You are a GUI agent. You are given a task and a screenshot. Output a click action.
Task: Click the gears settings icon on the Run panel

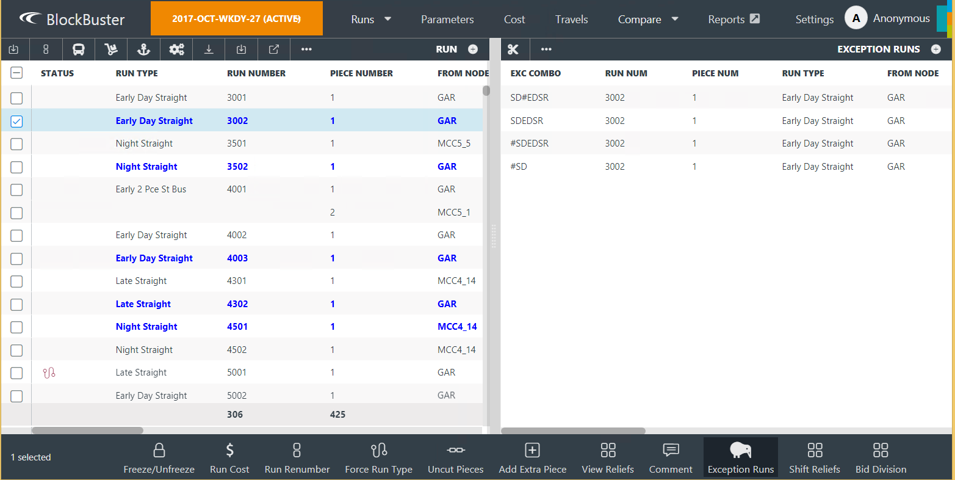click(176, 49)
